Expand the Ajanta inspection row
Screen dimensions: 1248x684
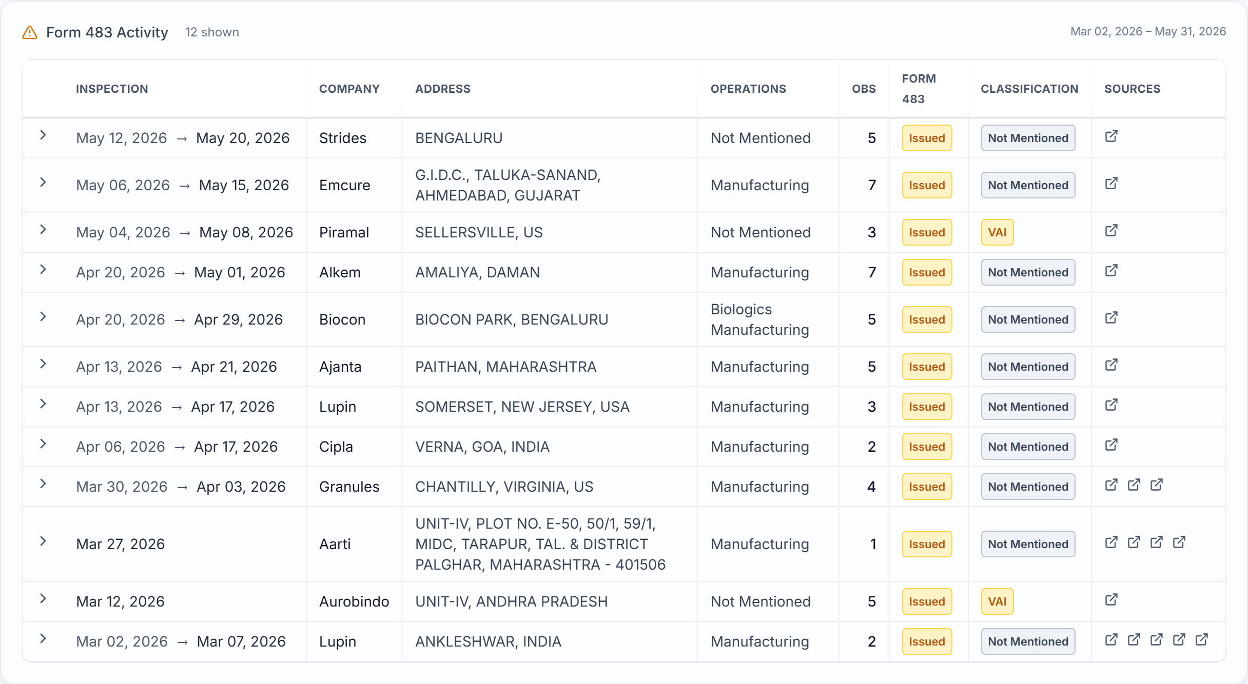coord(43,364)
